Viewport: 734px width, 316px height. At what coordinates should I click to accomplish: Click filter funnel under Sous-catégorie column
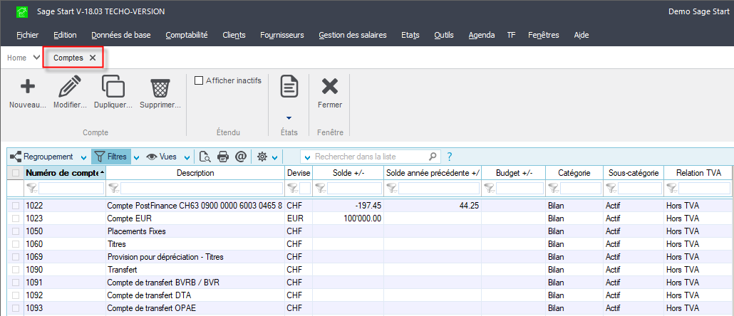pyautogui.click(x=612, y=189)
